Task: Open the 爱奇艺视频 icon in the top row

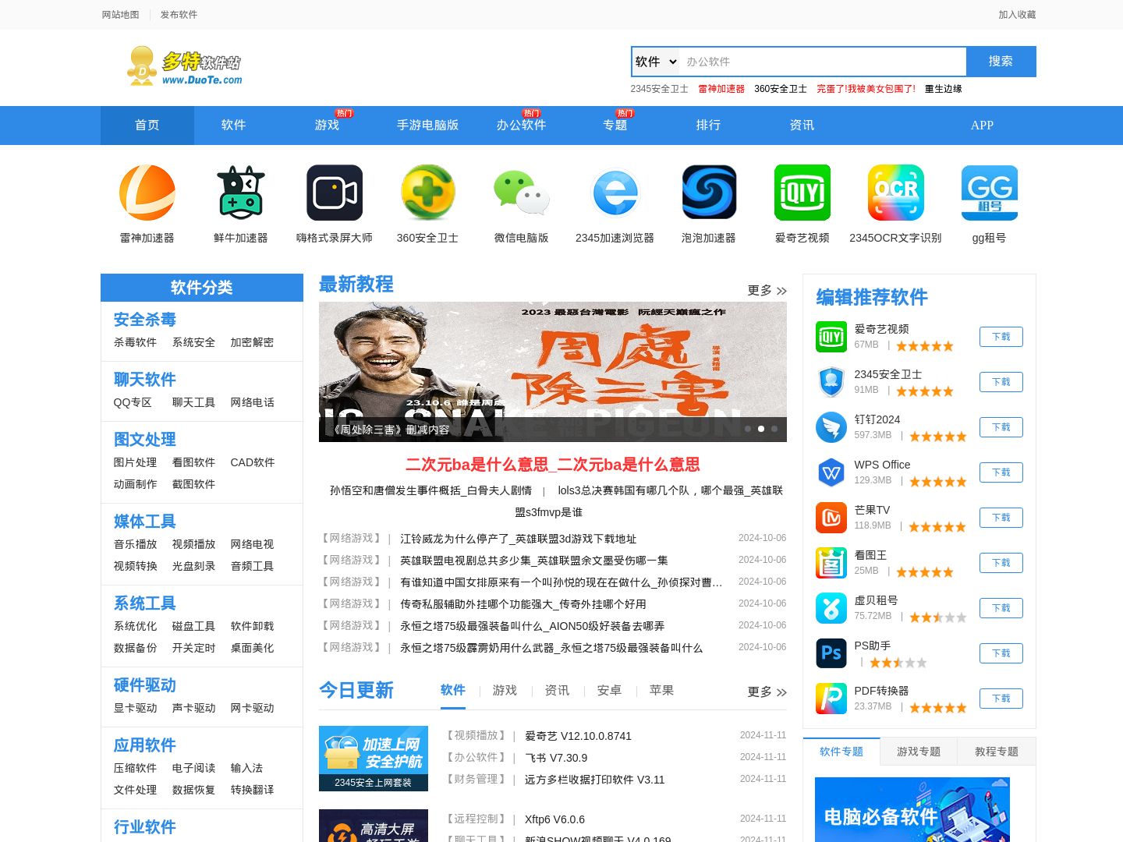Action: [802, 193]
